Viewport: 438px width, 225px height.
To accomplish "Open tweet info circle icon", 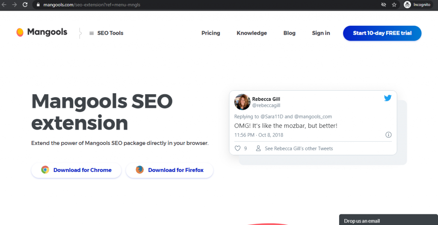I will pos(388,135).
